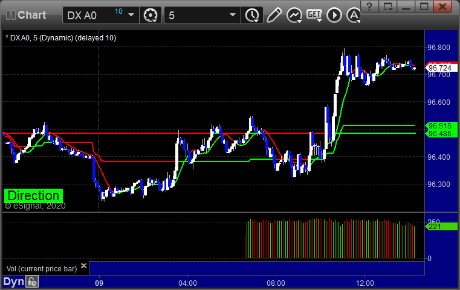Open the studies line-chart icon menu
460x290 pixels.
pyautogui.click(x=294, y=15)
